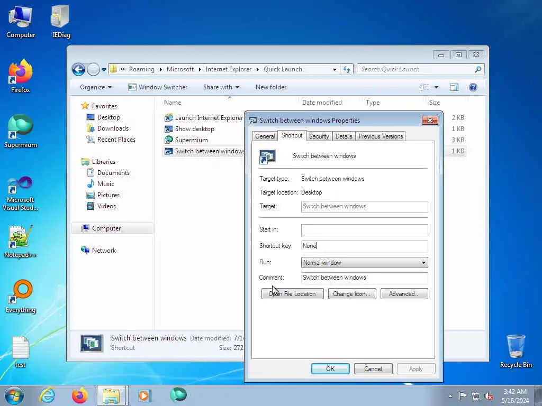Launch Firefox from the taskbar

pos(79,395)
